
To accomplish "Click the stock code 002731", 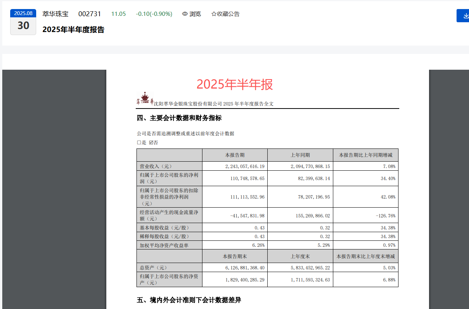I will (x=90, y=14).
